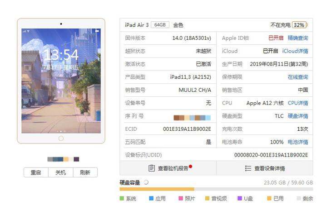Click the blue 应用 legend square
This screenshot has height=205, width=327.
coord(151,198)
